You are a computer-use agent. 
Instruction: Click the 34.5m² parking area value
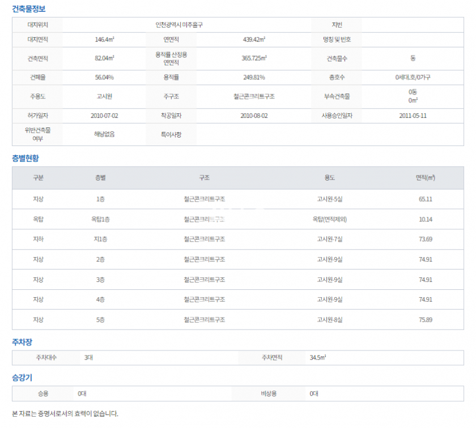pyautogui.click(x=318, y=358)
